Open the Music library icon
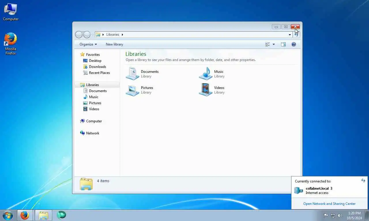The image size is (369, 221). (206, 74)
